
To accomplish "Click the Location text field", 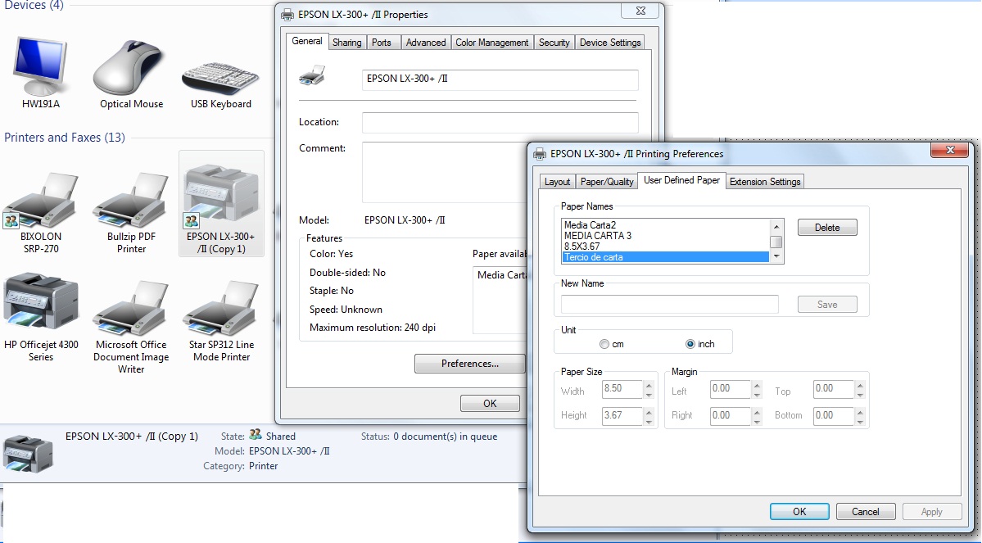I will point(500,122).
